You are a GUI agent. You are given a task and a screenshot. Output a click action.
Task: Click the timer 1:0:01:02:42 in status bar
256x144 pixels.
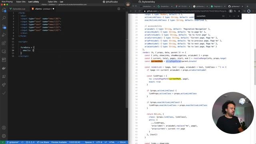(74, 142)
